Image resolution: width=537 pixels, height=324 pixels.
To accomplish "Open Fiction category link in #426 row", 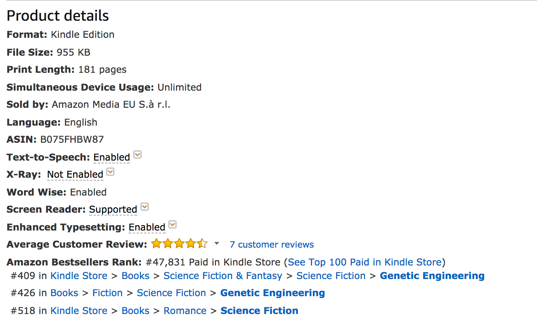I will coord(107,293).
